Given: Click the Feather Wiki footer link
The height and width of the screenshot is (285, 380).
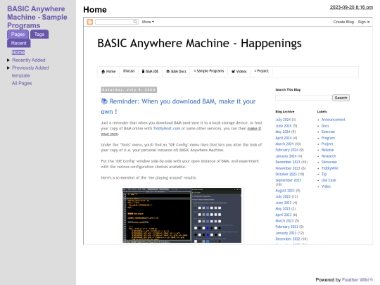Looking at the screenshot, I should [x=355, y=279].
